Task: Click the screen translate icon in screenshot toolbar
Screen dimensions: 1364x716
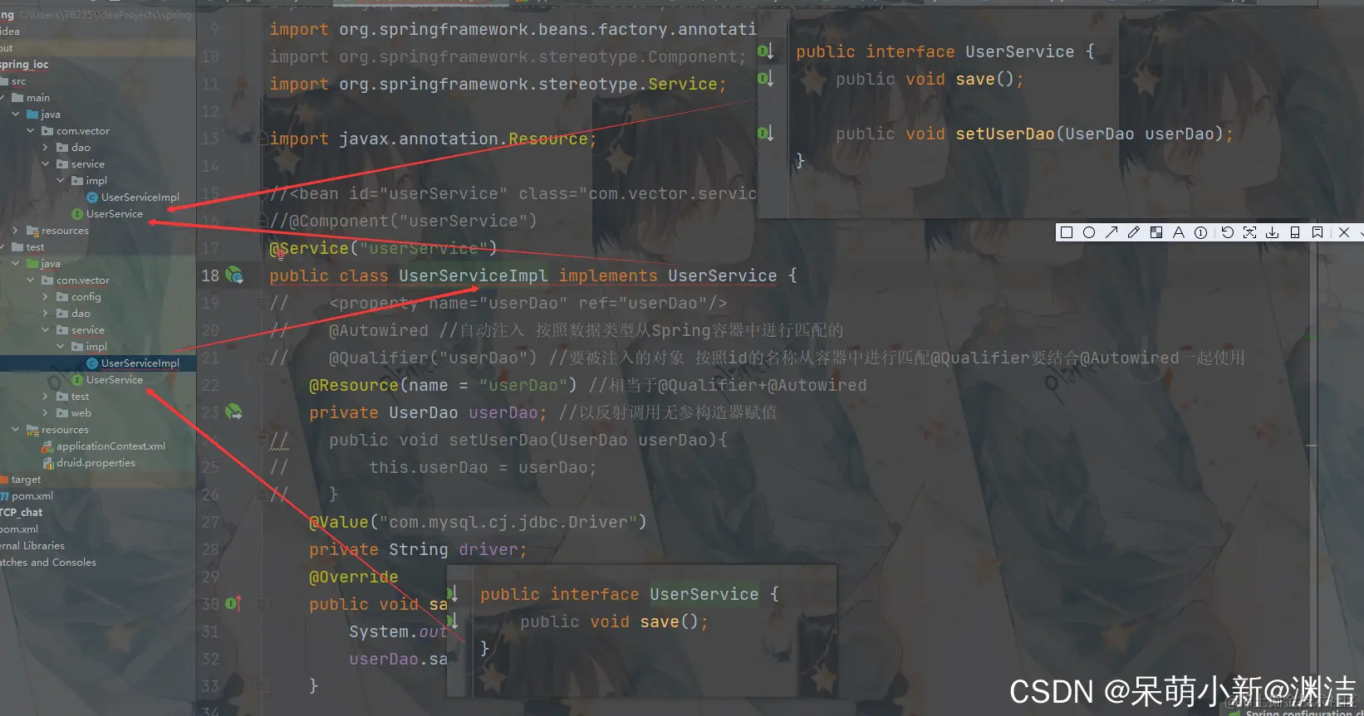Action: 1249,233
